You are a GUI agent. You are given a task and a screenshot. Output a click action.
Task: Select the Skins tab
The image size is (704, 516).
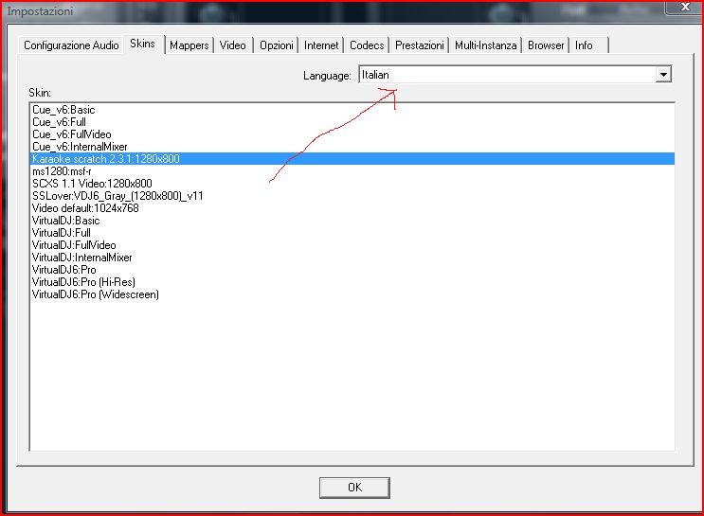click(143, 44)
